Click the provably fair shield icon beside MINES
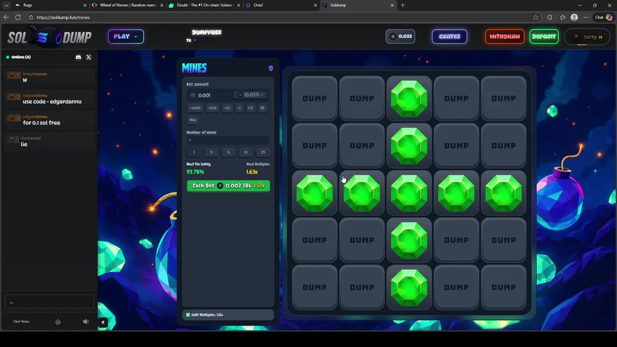Screen dimensions: 617x347 tap(271, 68)
